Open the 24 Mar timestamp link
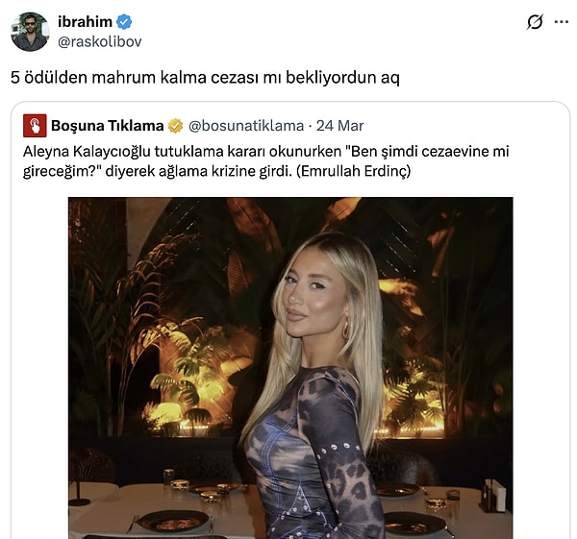This screenshot has width=577, height=539. (x=339, y=126)
